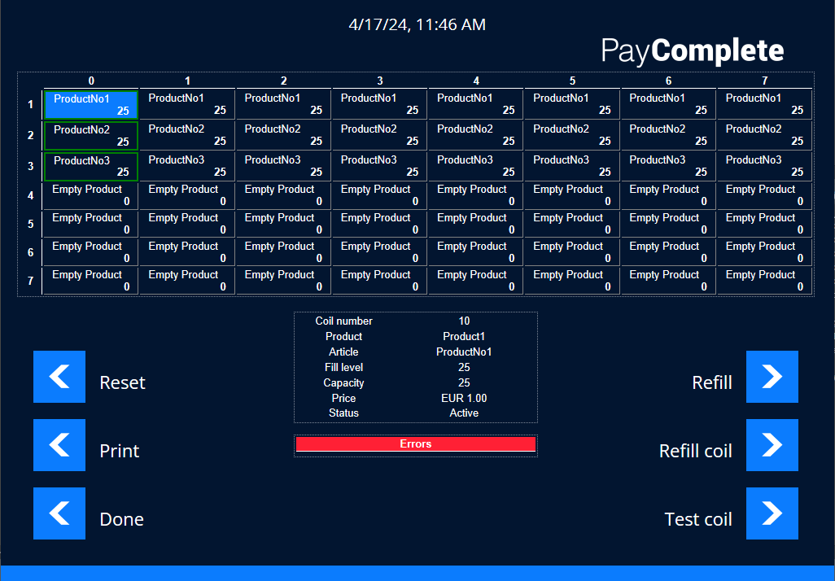Click the arrow icon beside Refill coil

(772, 445)
